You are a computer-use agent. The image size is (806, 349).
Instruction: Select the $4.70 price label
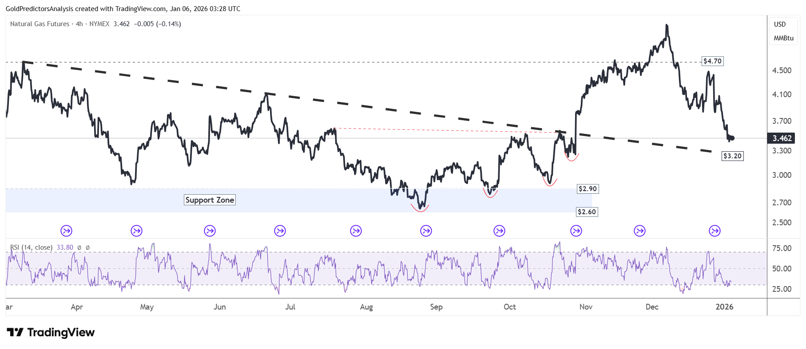tap(712, 61)
